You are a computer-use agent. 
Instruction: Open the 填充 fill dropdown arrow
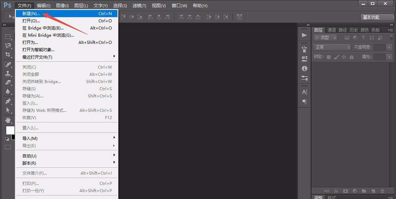389,57
